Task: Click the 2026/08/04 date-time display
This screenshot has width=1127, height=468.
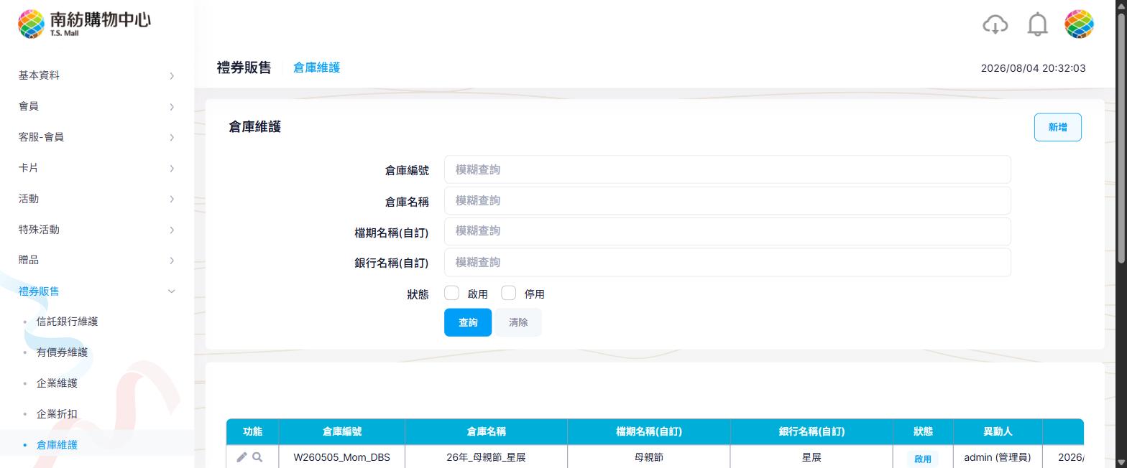Action: [x=1033, y=68]
